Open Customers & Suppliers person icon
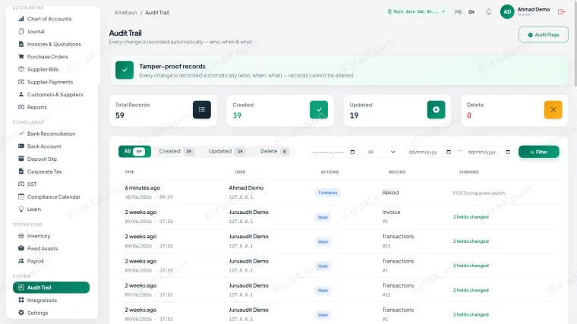The width and height of the screenshot is (577, 324). coord(21,94)
